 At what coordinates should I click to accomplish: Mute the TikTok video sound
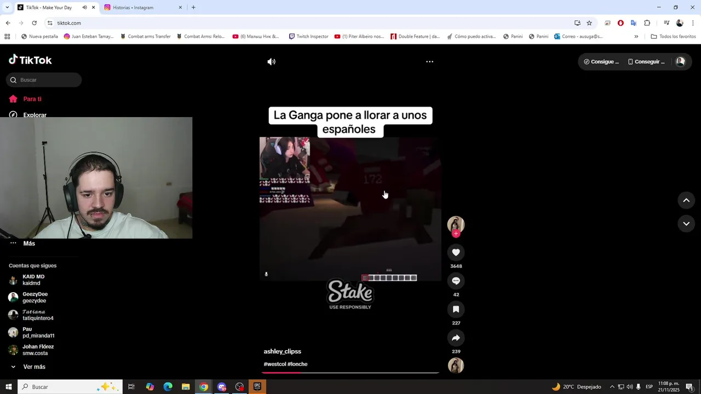coord(271,62)
